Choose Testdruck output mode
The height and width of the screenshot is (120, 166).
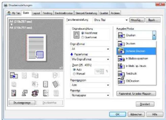pyautogui.click(x=136, y=74)
